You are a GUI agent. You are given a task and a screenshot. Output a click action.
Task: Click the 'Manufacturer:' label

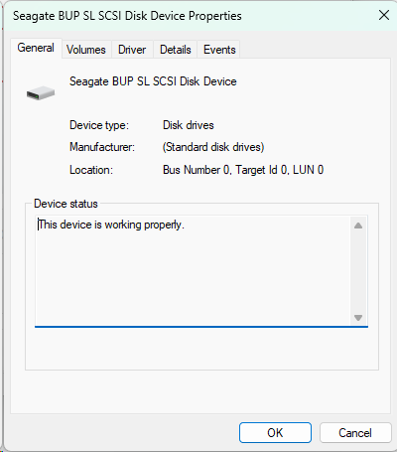(102, 147)
